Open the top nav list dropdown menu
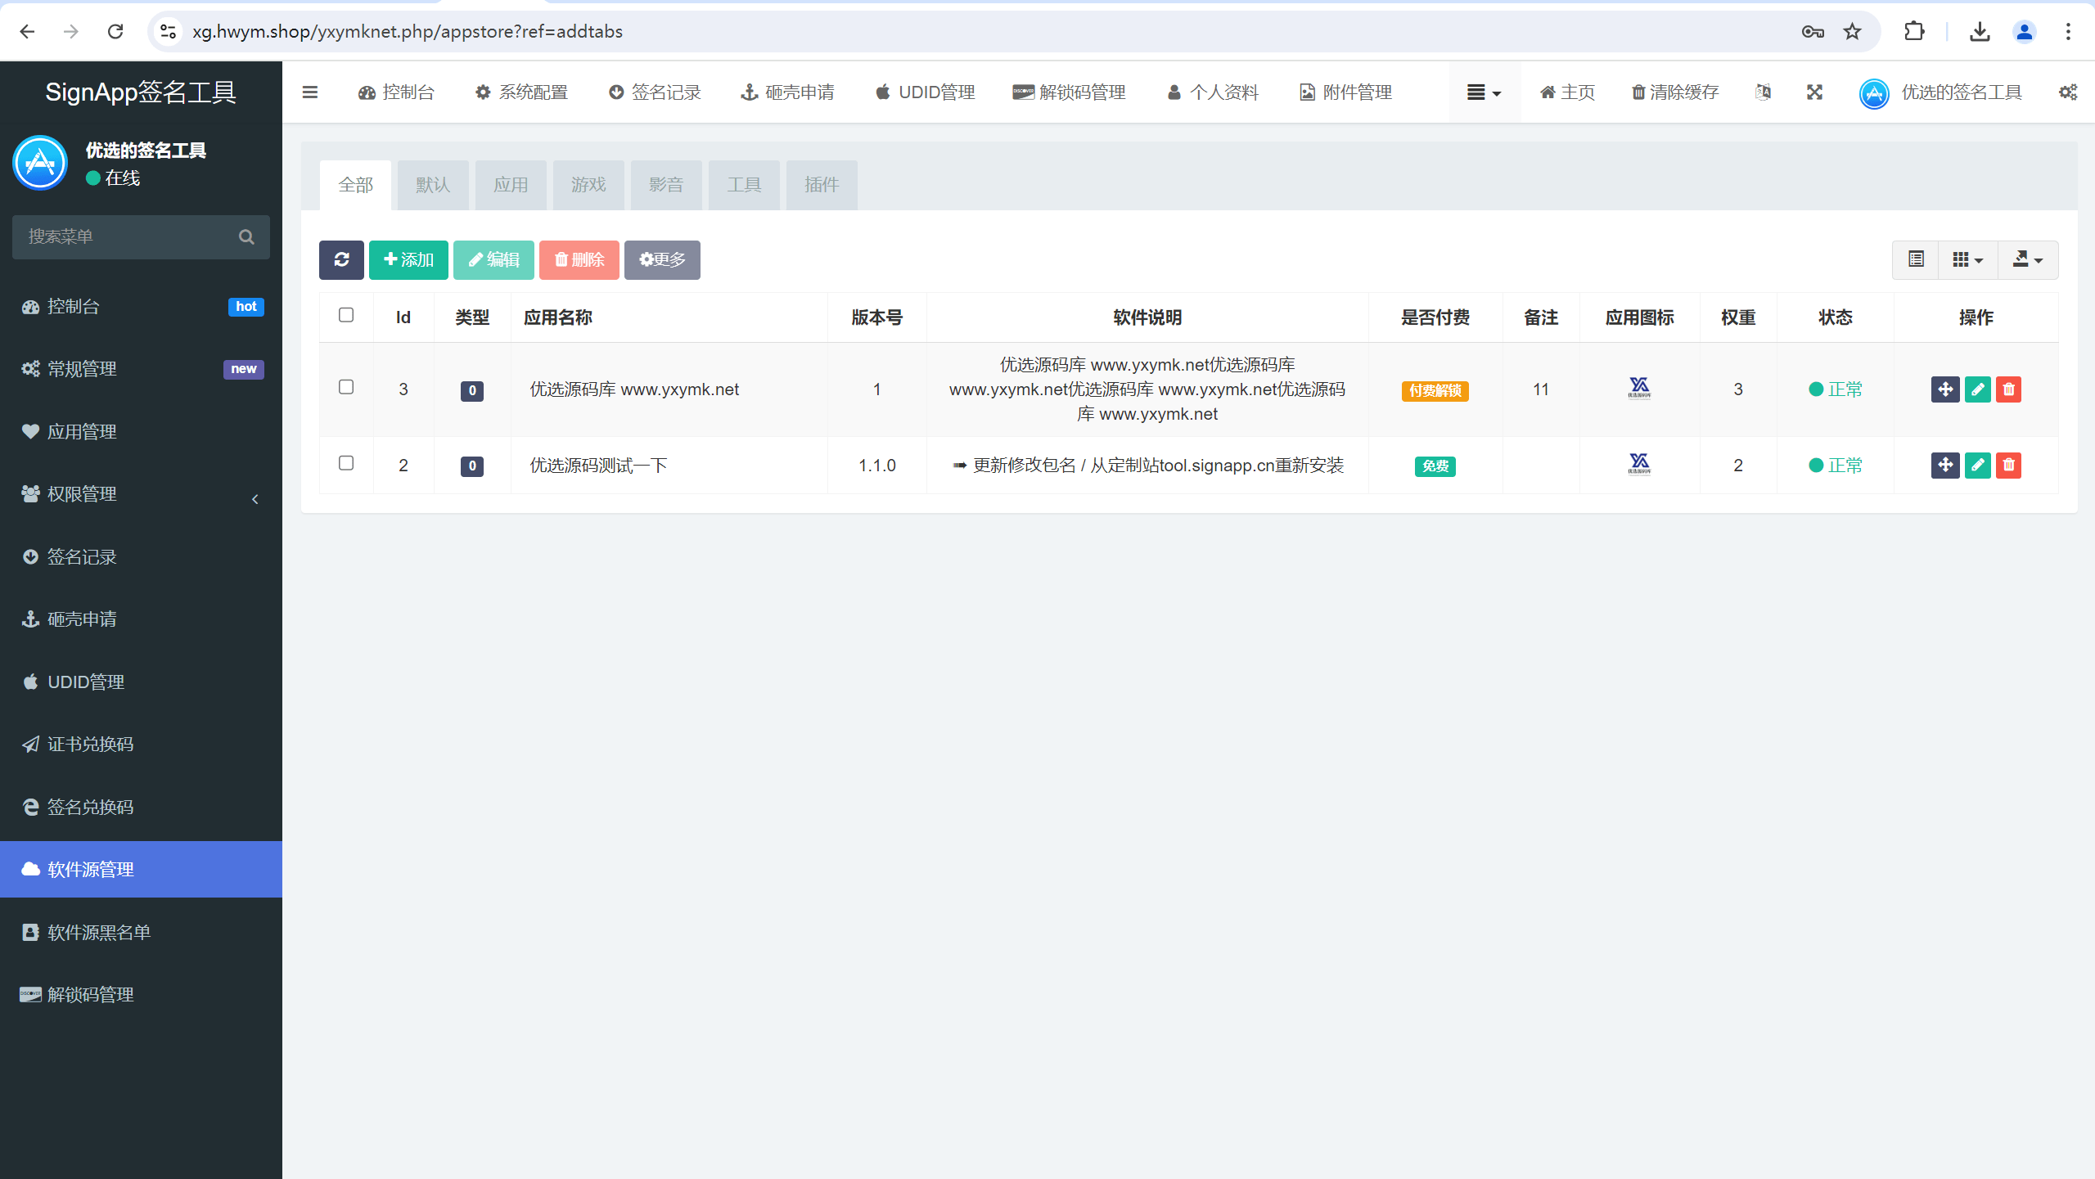2095x1179 pixels. pyautogui.click(x=1485, y=92)
